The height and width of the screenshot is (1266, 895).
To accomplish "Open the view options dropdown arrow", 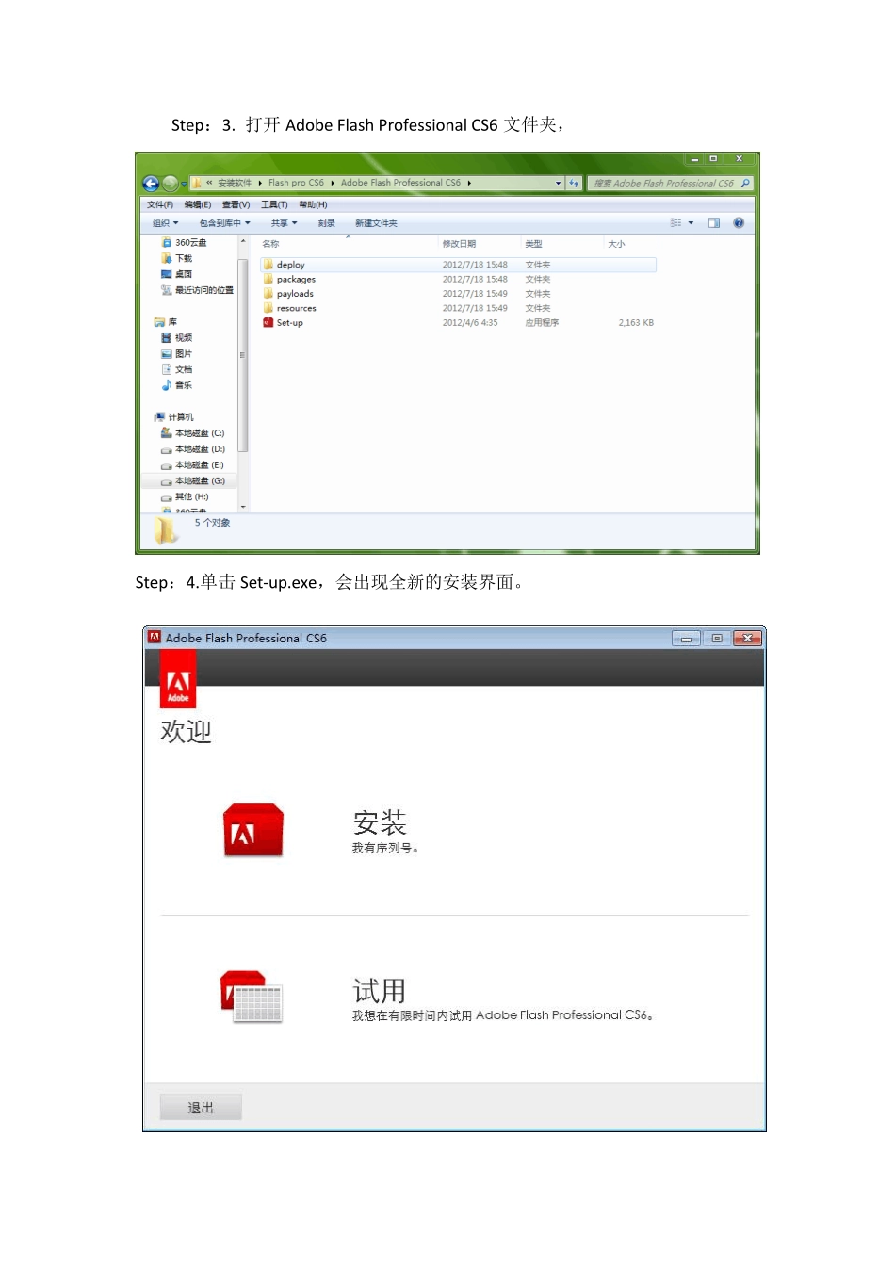I will (x=691, y=223).
